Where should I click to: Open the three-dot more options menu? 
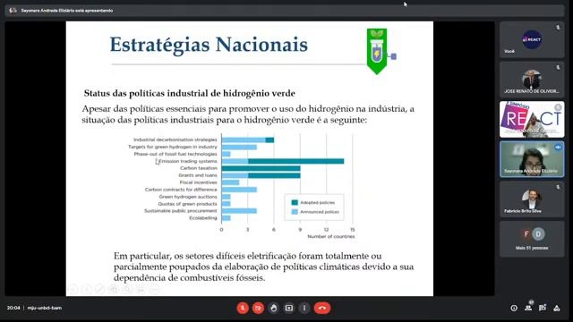pyautogui.click(x=304, y=308)
